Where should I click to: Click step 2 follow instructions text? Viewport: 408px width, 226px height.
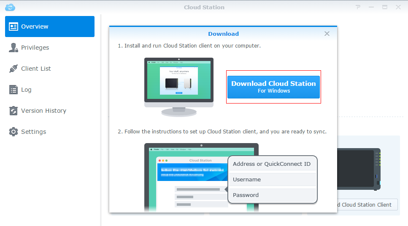click(222, 132)
